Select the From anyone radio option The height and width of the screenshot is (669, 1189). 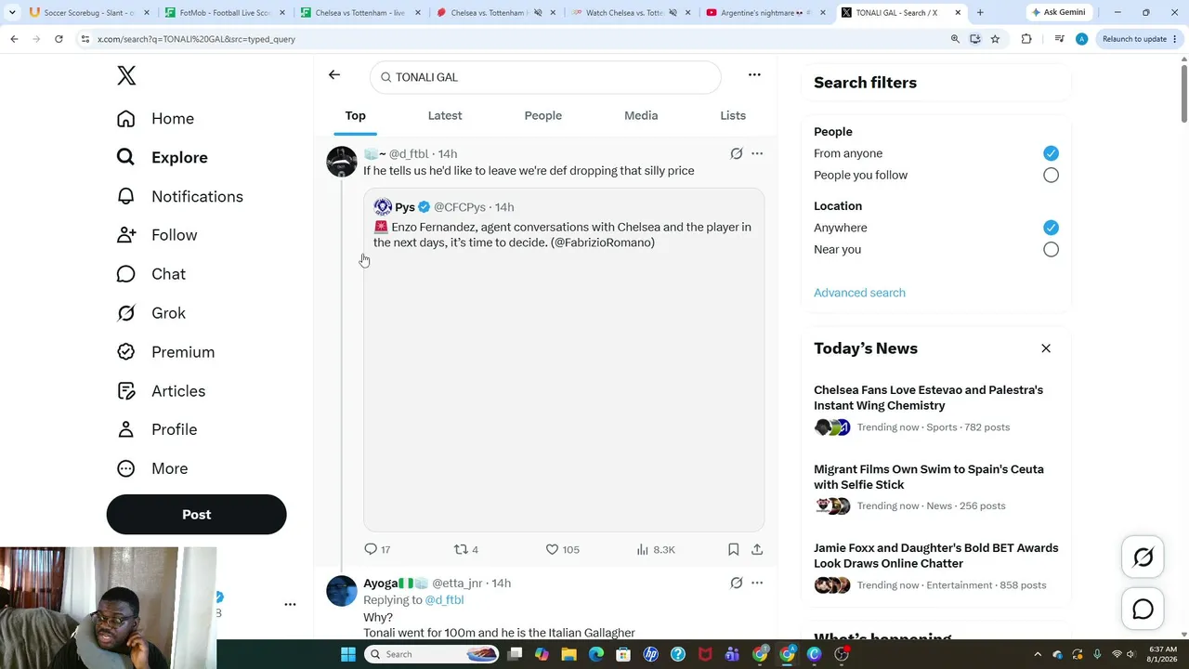pyautogui.click(x=1051, y=153)
